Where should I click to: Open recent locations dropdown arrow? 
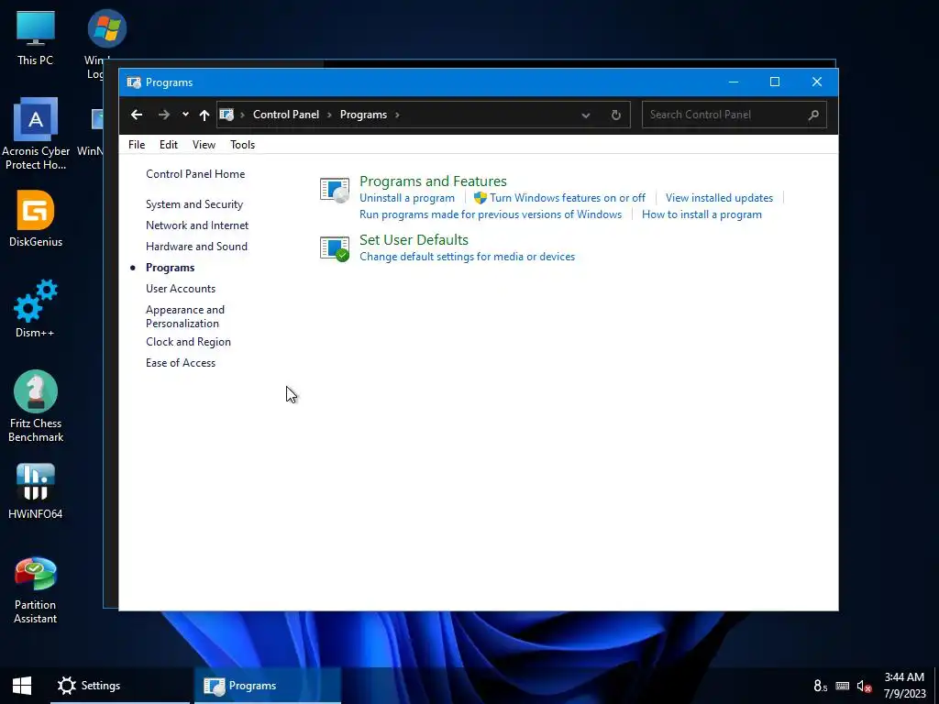(185, 115)
